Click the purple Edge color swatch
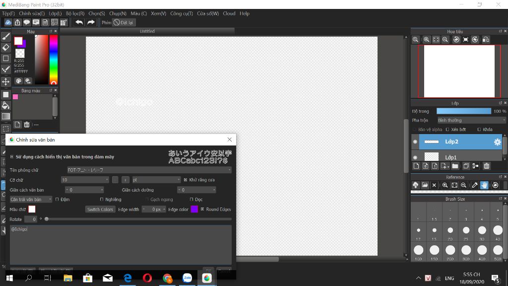The width and height of the screenshot is (508, 286). click(194, 209)
